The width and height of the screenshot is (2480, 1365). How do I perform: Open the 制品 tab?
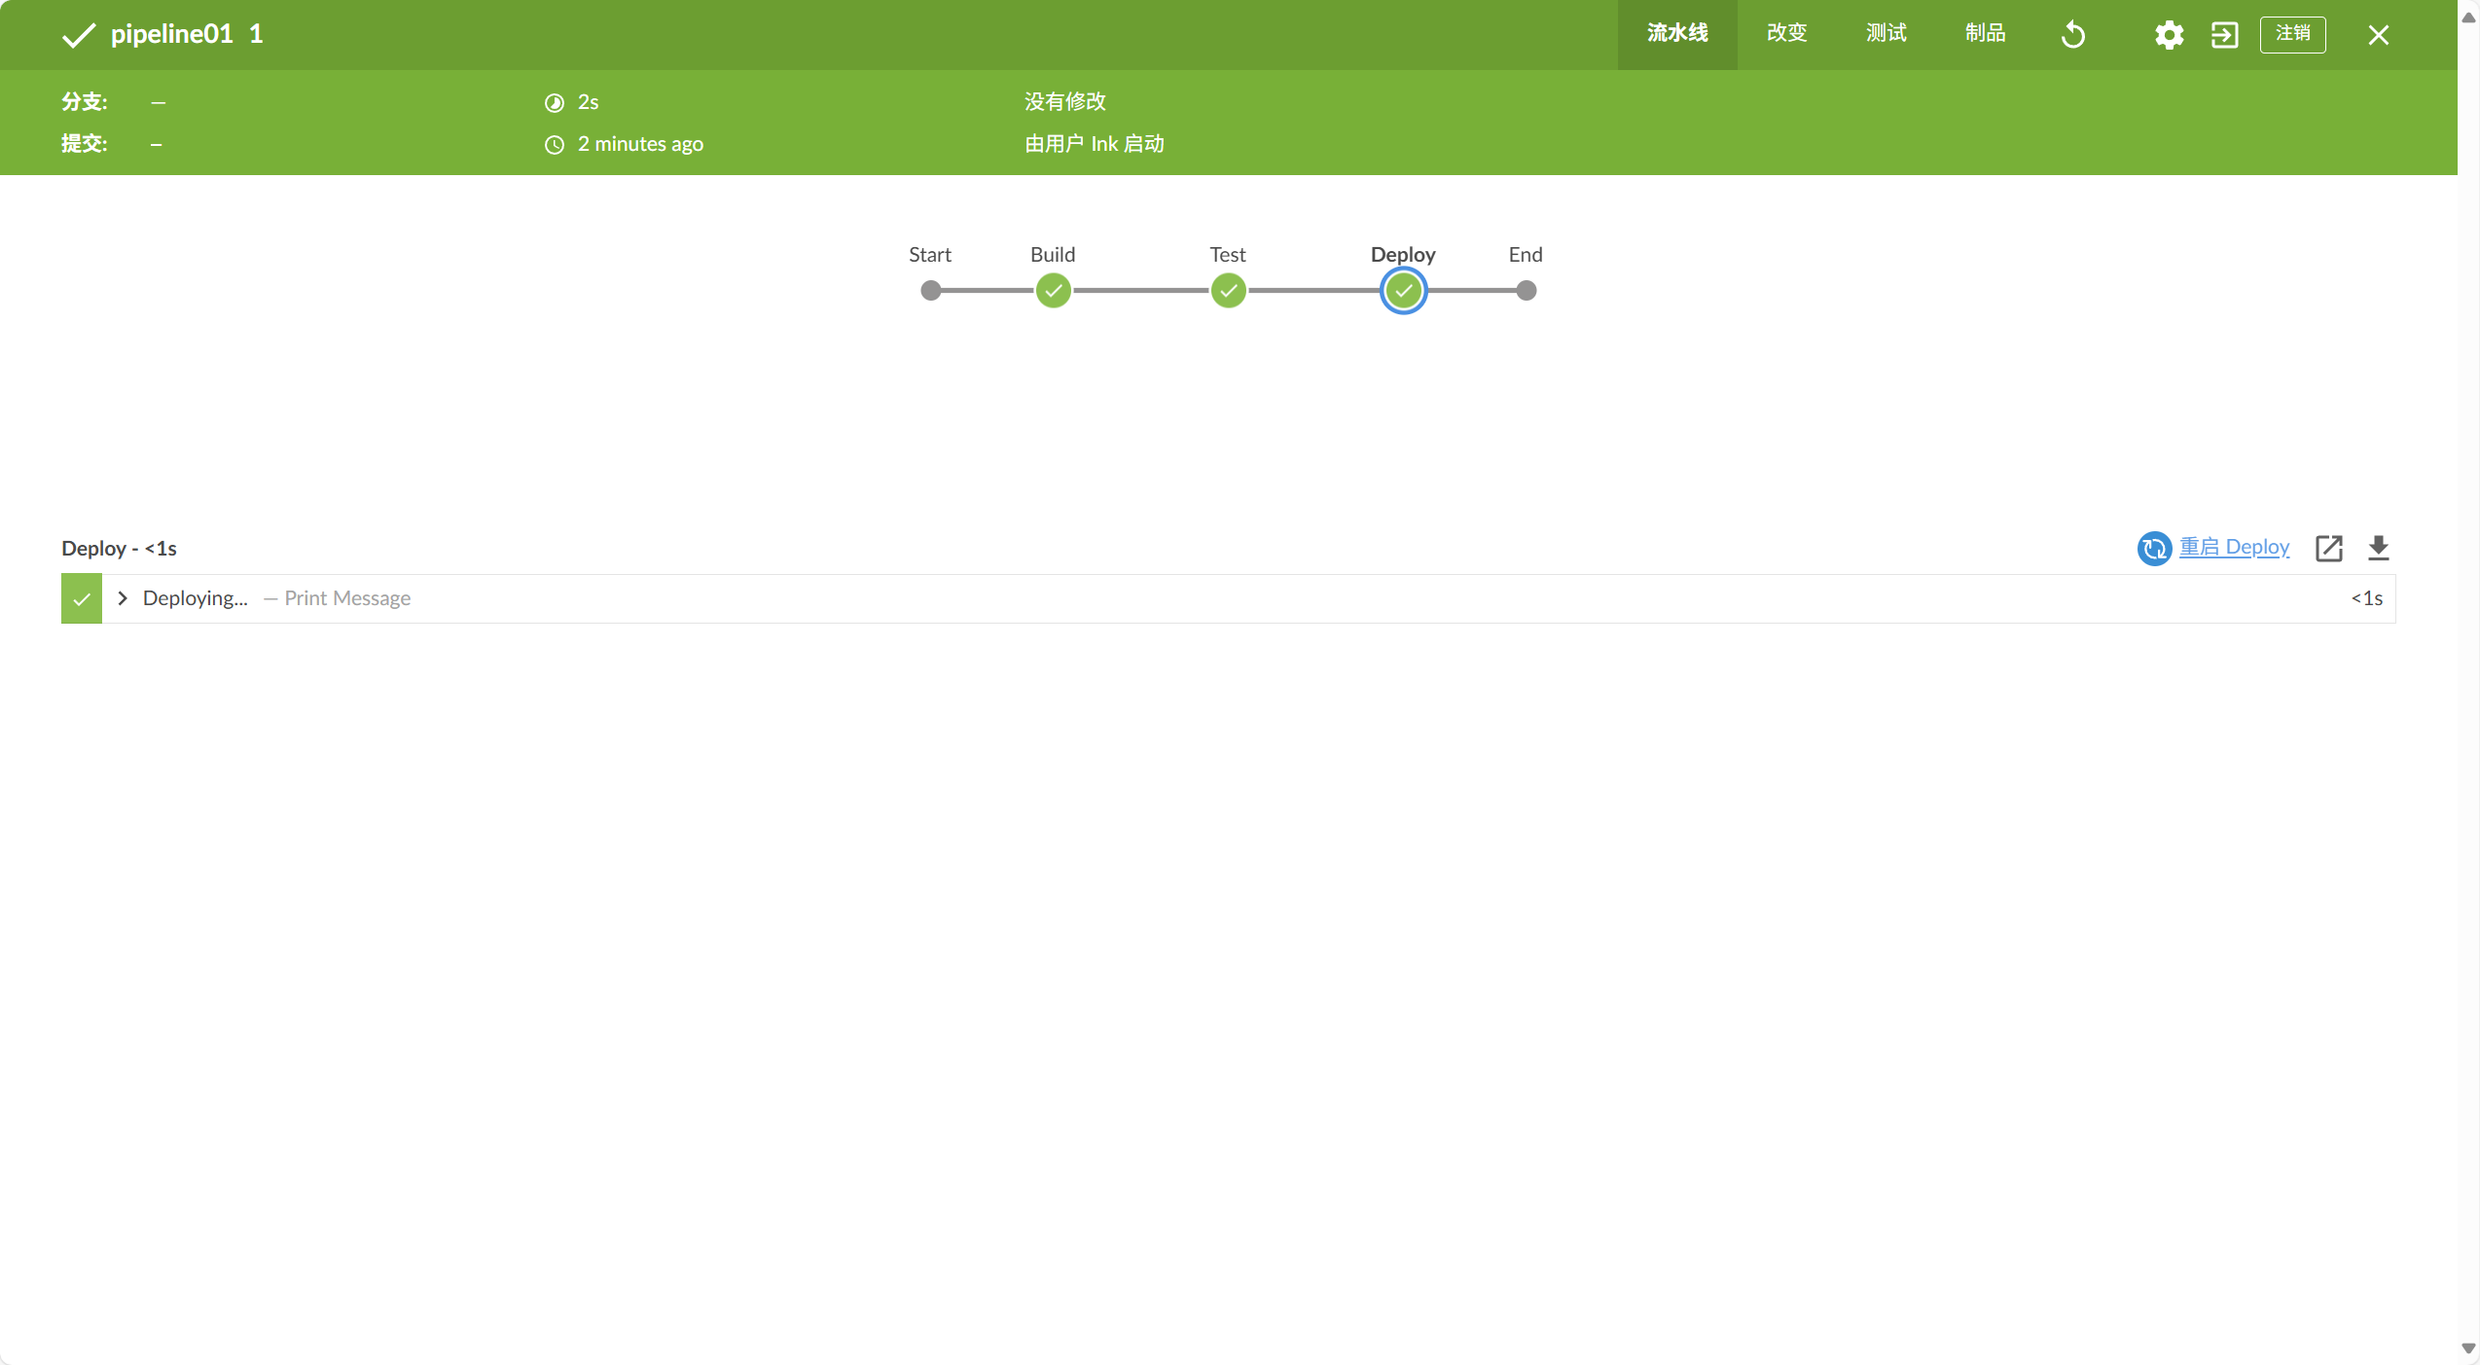(x=1985, y=34)
